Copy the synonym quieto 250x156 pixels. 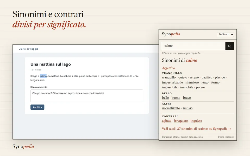click(183, 77)
